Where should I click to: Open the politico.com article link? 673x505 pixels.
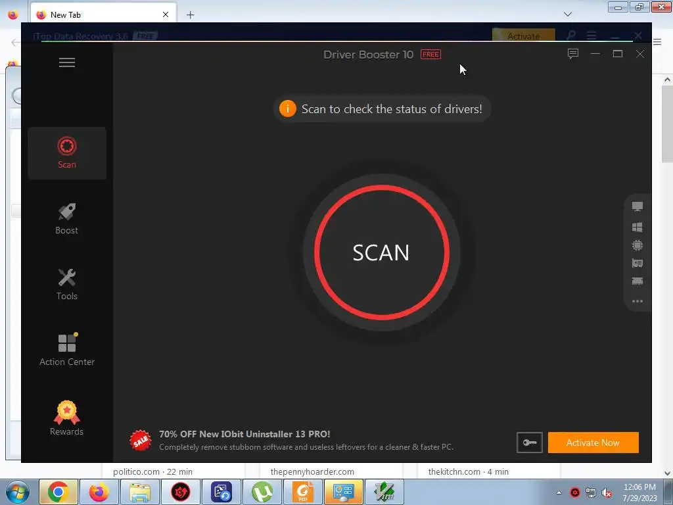pos(152,471)
